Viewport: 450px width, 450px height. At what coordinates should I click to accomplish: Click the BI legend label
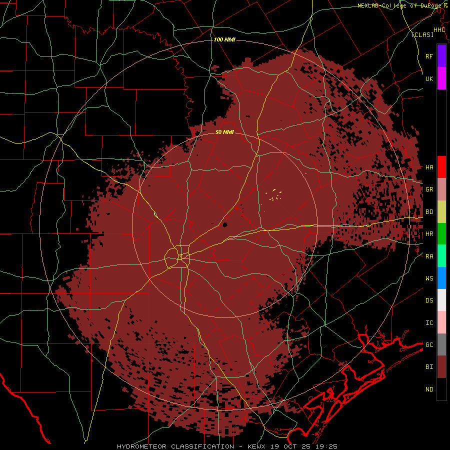tap(429, 367)
